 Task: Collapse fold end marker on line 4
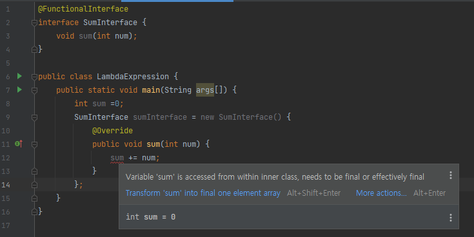pos(34,50)
